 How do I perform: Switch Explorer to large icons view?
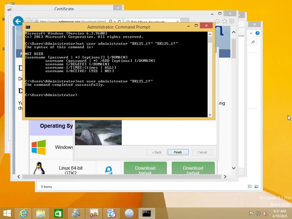click(256, 186)
